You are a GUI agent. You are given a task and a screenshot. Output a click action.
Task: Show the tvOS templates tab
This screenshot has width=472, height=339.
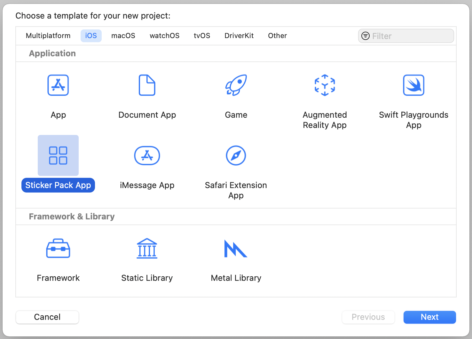(202, 36)
